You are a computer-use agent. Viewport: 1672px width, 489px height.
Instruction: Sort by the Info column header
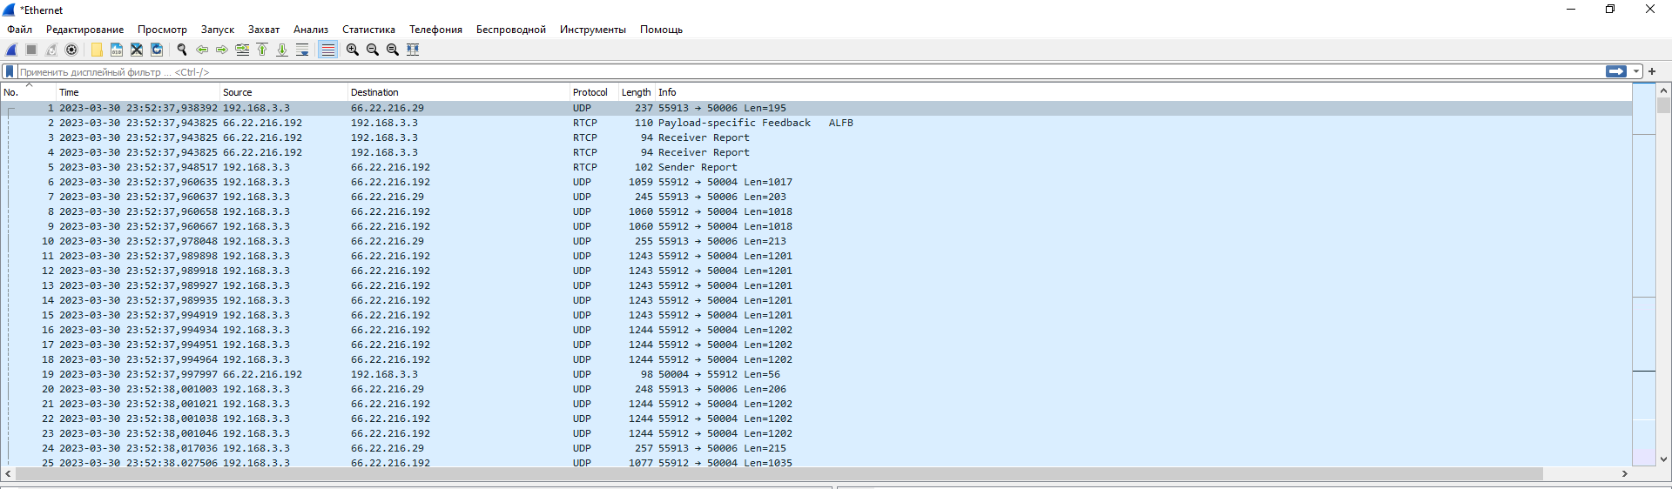click(x=1143, y=92)
